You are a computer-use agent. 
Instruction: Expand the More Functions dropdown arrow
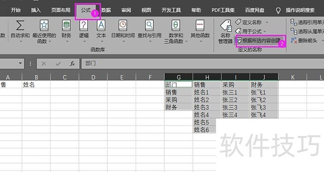coord(200,41)
